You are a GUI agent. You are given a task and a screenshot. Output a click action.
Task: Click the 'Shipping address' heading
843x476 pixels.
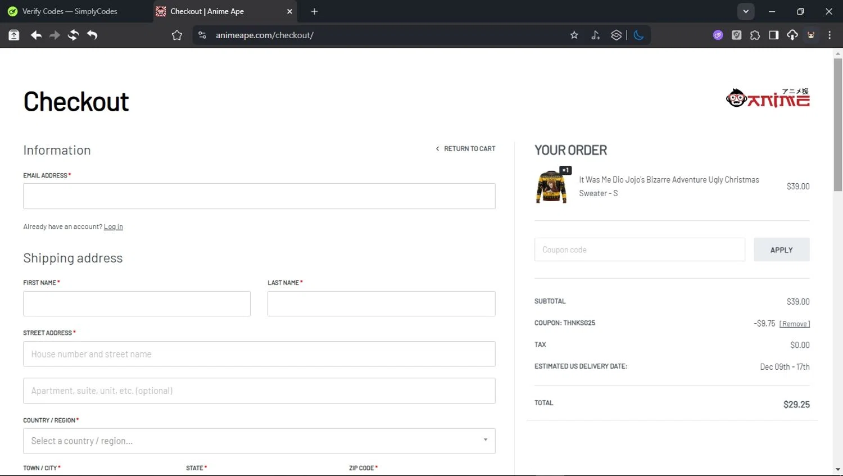pyautogui.click(x=72, y=258)
